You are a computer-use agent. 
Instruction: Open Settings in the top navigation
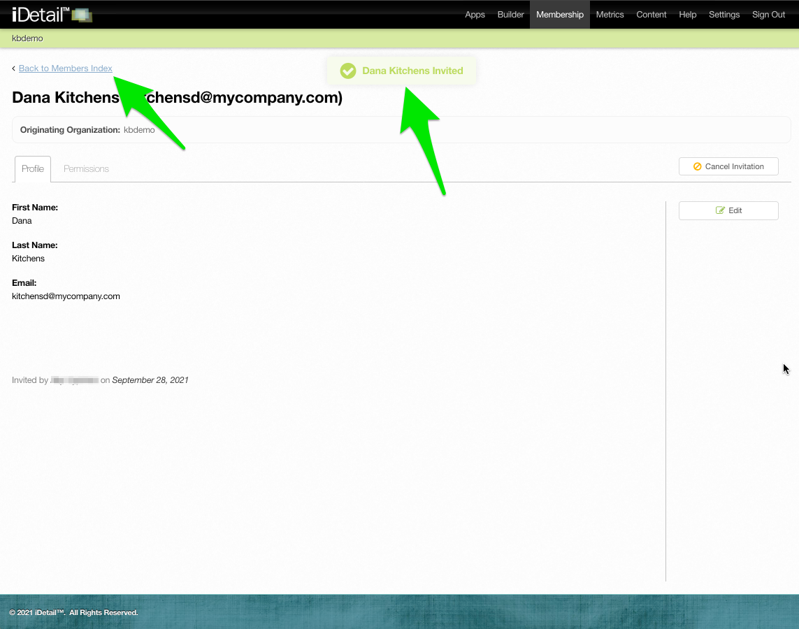coord(724,14)
